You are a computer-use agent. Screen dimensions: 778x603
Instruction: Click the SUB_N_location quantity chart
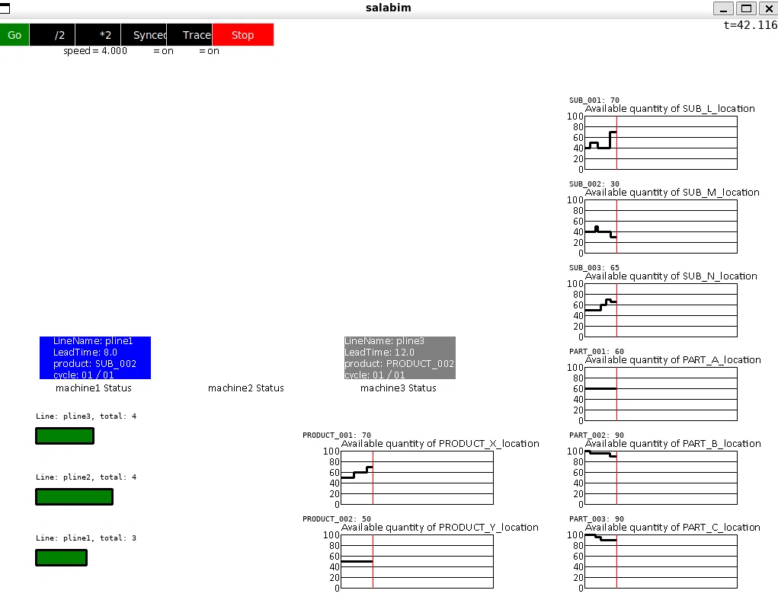click(661, 311)
